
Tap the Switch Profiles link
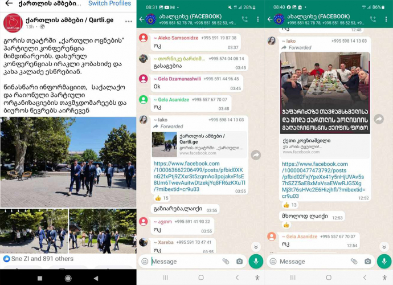tap(109, 3)
